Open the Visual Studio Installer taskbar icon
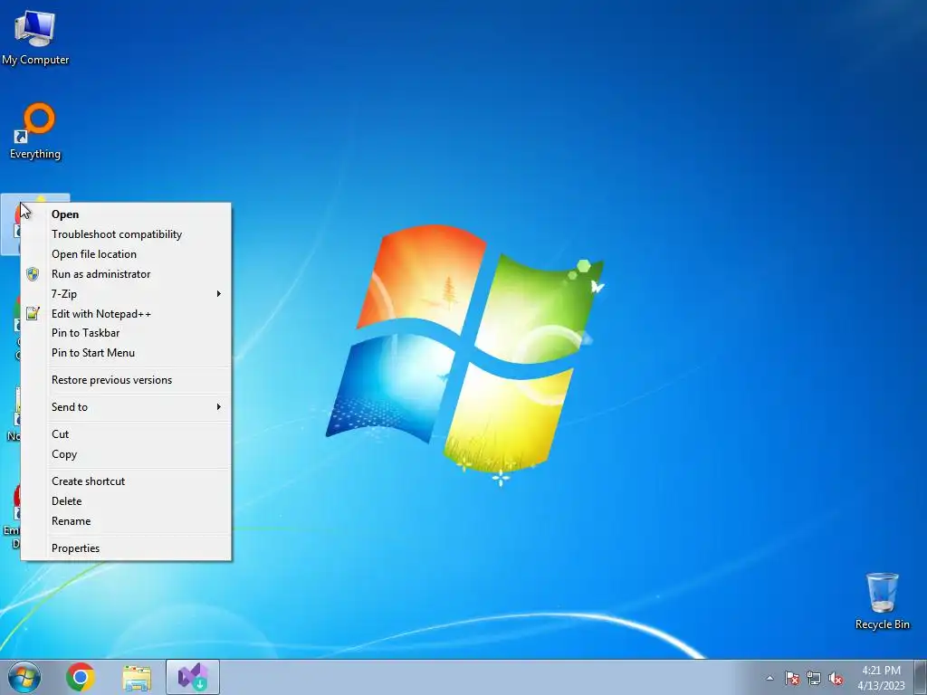Image resolution: width=927 pixels, height=695 pixels. point(193,677)
